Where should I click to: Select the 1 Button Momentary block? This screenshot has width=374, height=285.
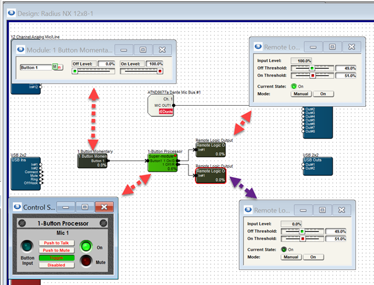[93, 160]
